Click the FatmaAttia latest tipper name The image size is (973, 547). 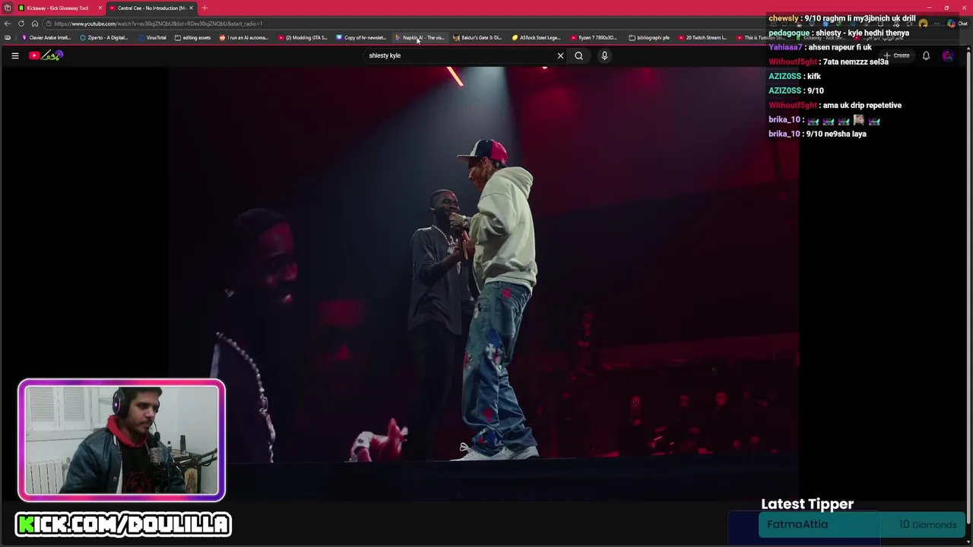point(797,524)
